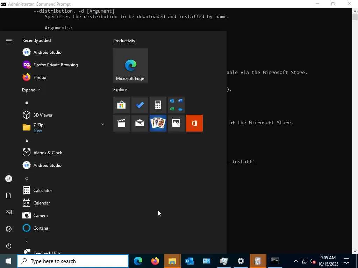This screenshot has height=268, width=358.
Task: Open the Microsoft Store tile
Action: 121,105
